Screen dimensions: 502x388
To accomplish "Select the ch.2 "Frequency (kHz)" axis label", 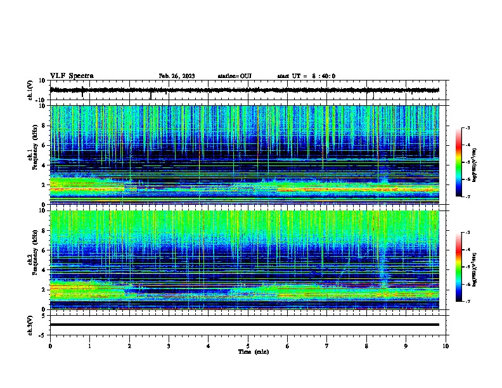I will 35,252.
